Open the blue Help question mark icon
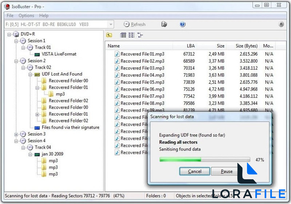The width and height of the screenshot is (291, 204). 183,24
